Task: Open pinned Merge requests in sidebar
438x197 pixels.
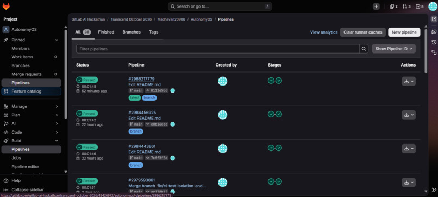Action: tap(32, 74)
